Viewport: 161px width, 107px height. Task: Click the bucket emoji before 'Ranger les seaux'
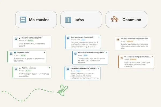(15, 53)
